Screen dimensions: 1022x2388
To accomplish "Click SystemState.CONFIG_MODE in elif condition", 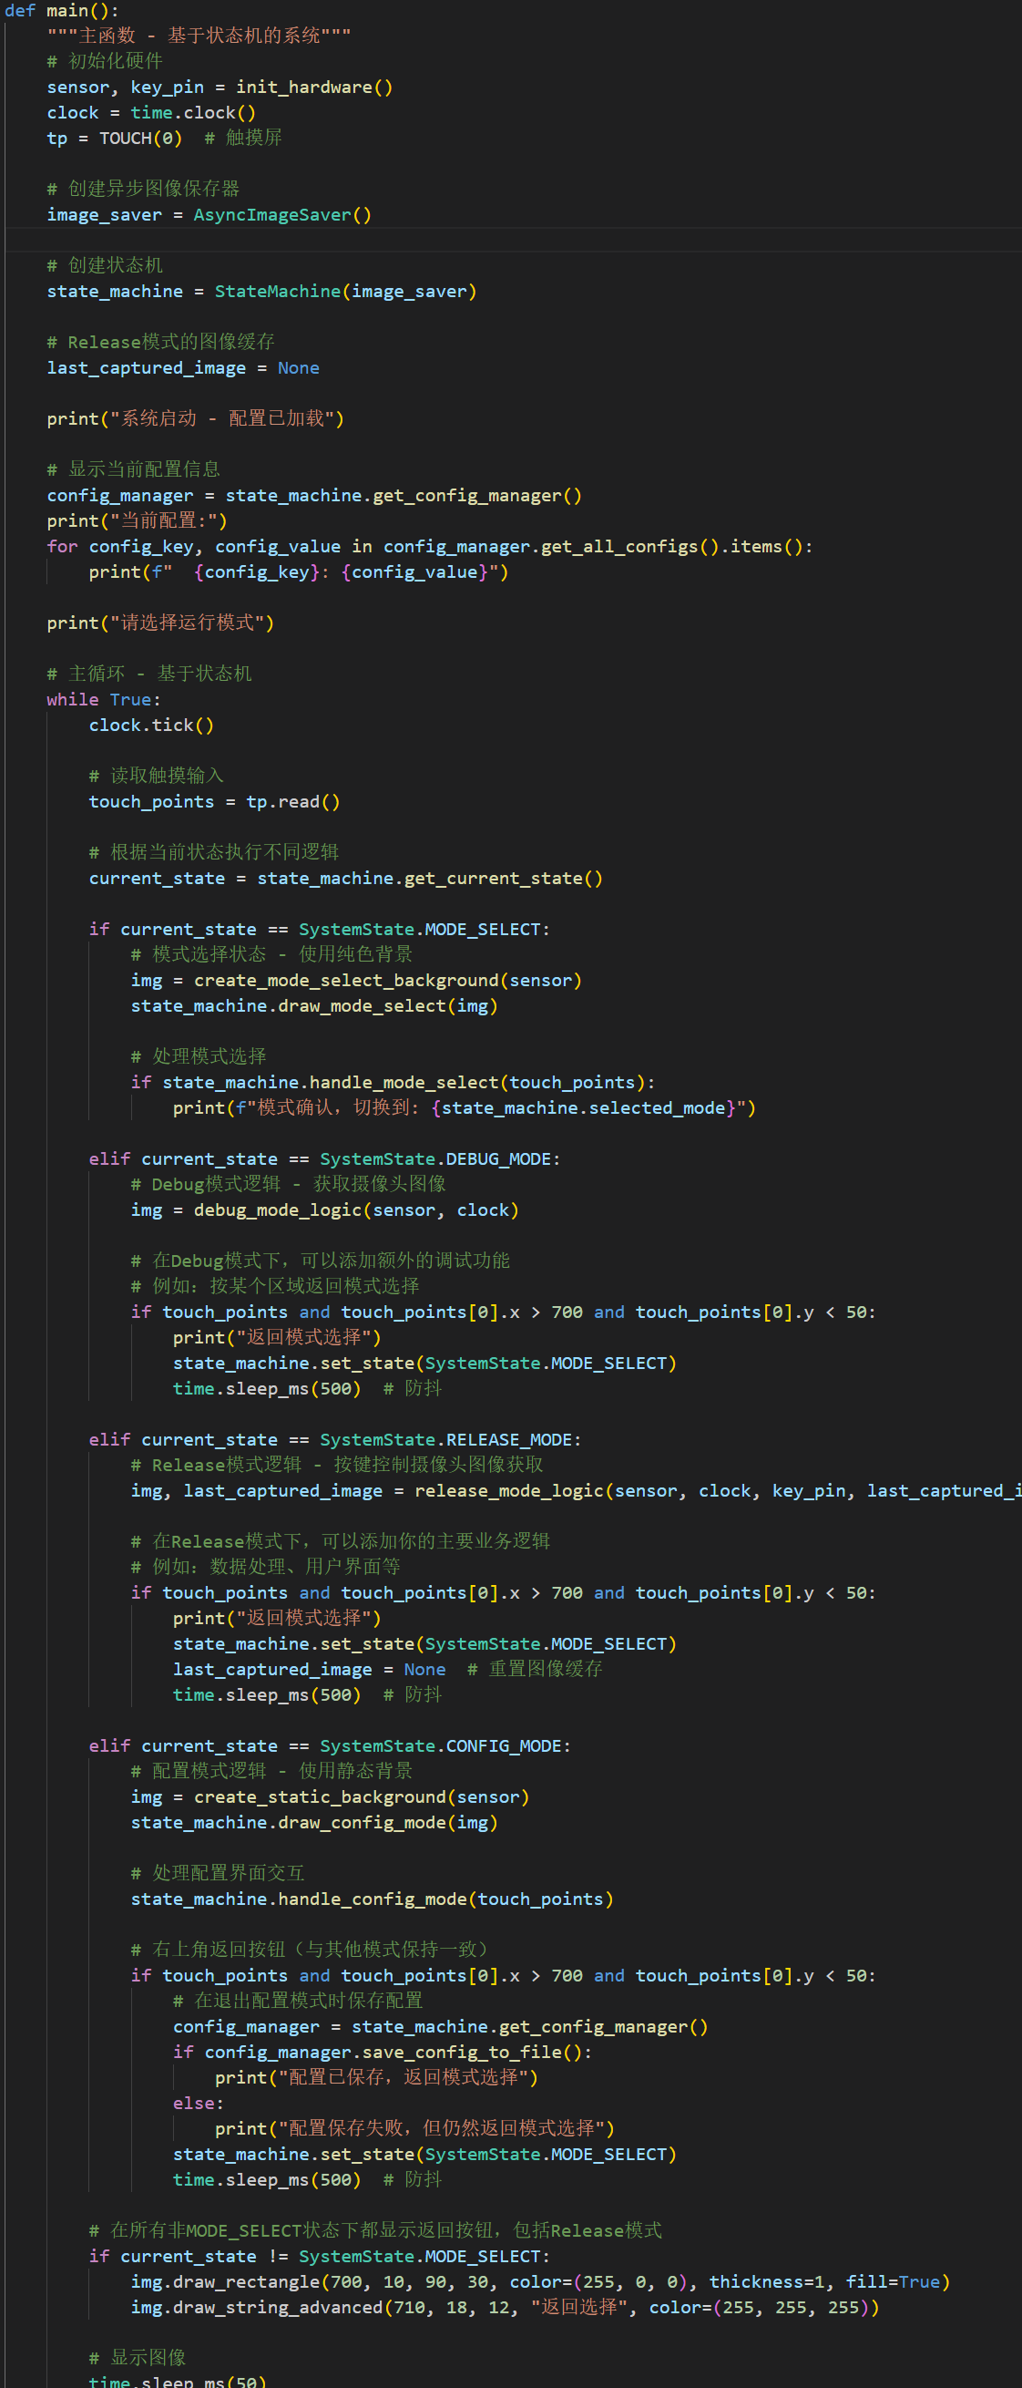I will coord(445,1746).
